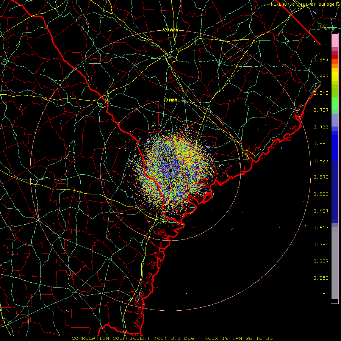The height and width of the screenshot is (341, 341).
Task: Click the DCC product label above legend
Action: (333, 23)
